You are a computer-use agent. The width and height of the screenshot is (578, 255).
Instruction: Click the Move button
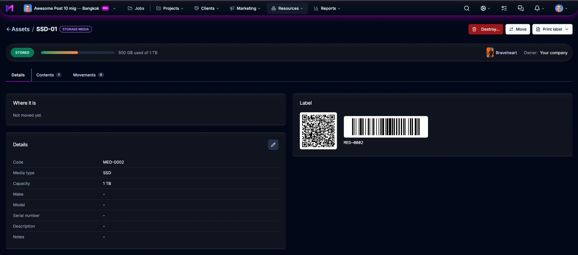[518, 29]
